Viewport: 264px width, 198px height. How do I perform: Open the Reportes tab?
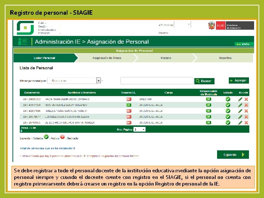(x=225, y=58)
